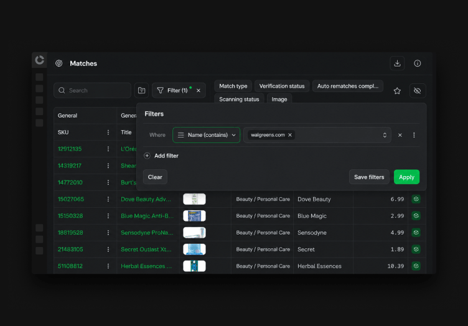
Task: Click the Clear button
Action: [155, 177]
